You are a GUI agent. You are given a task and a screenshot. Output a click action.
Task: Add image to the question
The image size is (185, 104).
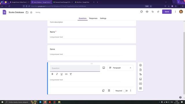point(103,68)
